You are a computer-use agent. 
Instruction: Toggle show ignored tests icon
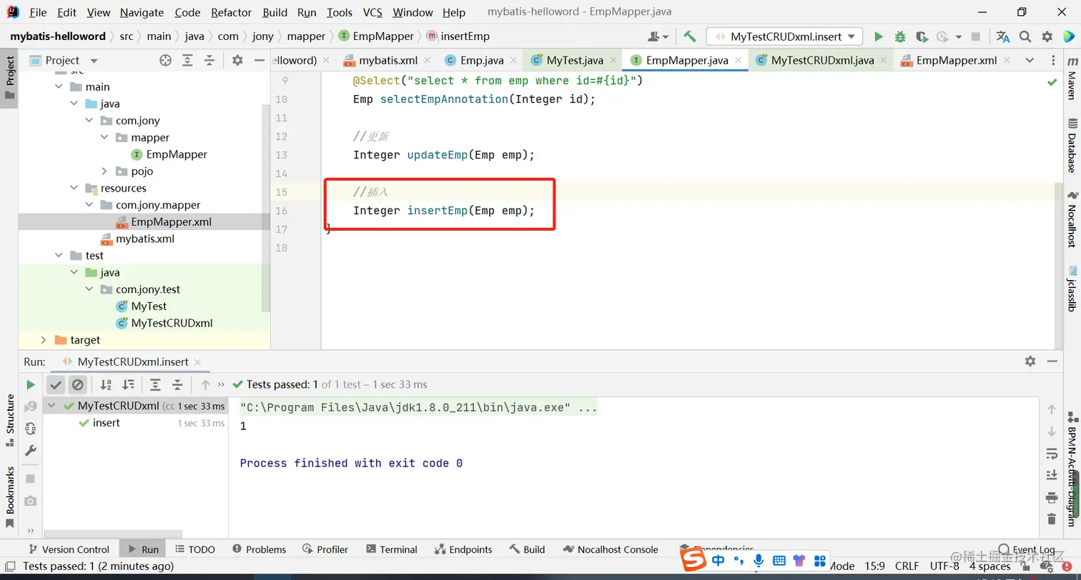[x=78, y=385]
